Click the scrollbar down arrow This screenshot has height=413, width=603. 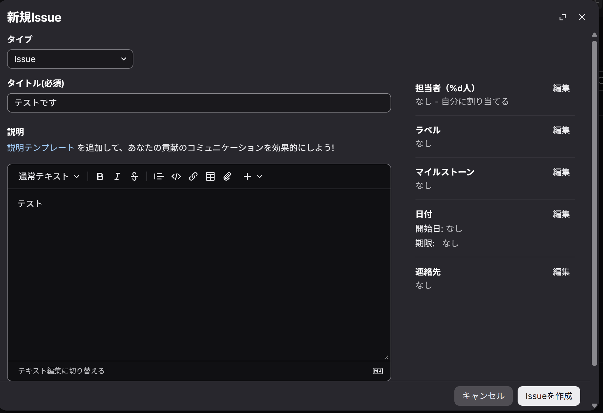[594, 406]
